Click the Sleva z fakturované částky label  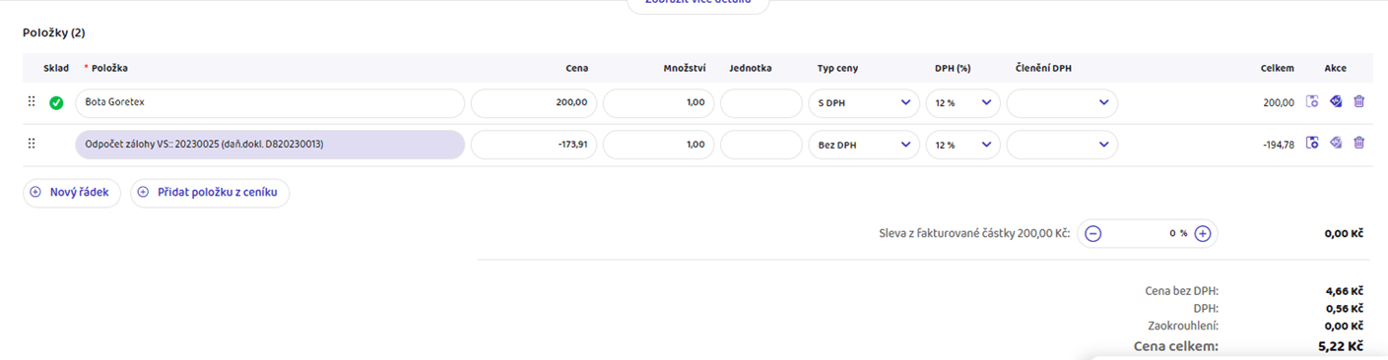(973, 234)
